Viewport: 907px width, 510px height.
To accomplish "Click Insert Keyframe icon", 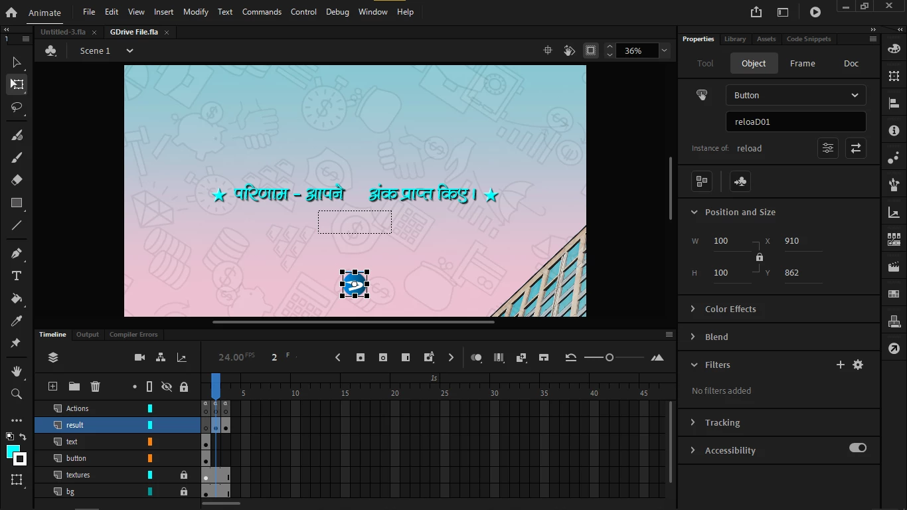I will (x=361, y=357).
